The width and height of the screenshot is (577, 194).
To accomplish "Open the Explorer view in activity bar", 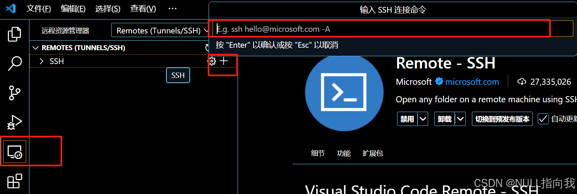I will click(15, 34).
